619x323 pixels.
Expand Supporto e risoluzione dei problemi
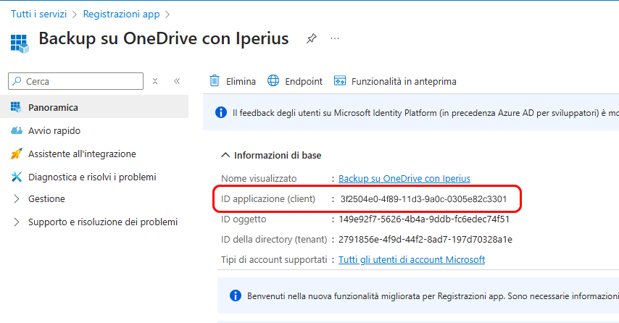coord(17,222)
